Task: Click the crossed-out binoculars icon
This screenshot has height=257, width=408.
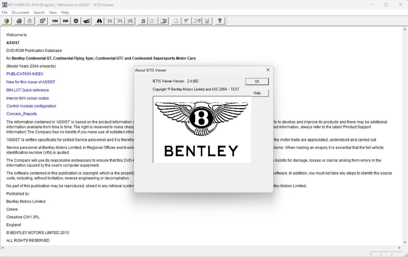Action: (x=130, y=21)
